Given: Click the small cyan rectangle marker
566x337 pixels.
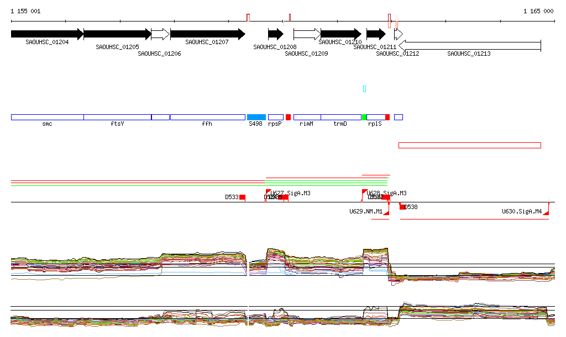Looking at the screenshot, I should tap(365, 89).
